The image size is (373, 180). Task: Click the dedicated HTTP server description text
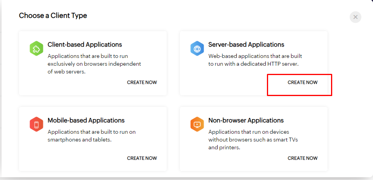(x=255, y=60)
